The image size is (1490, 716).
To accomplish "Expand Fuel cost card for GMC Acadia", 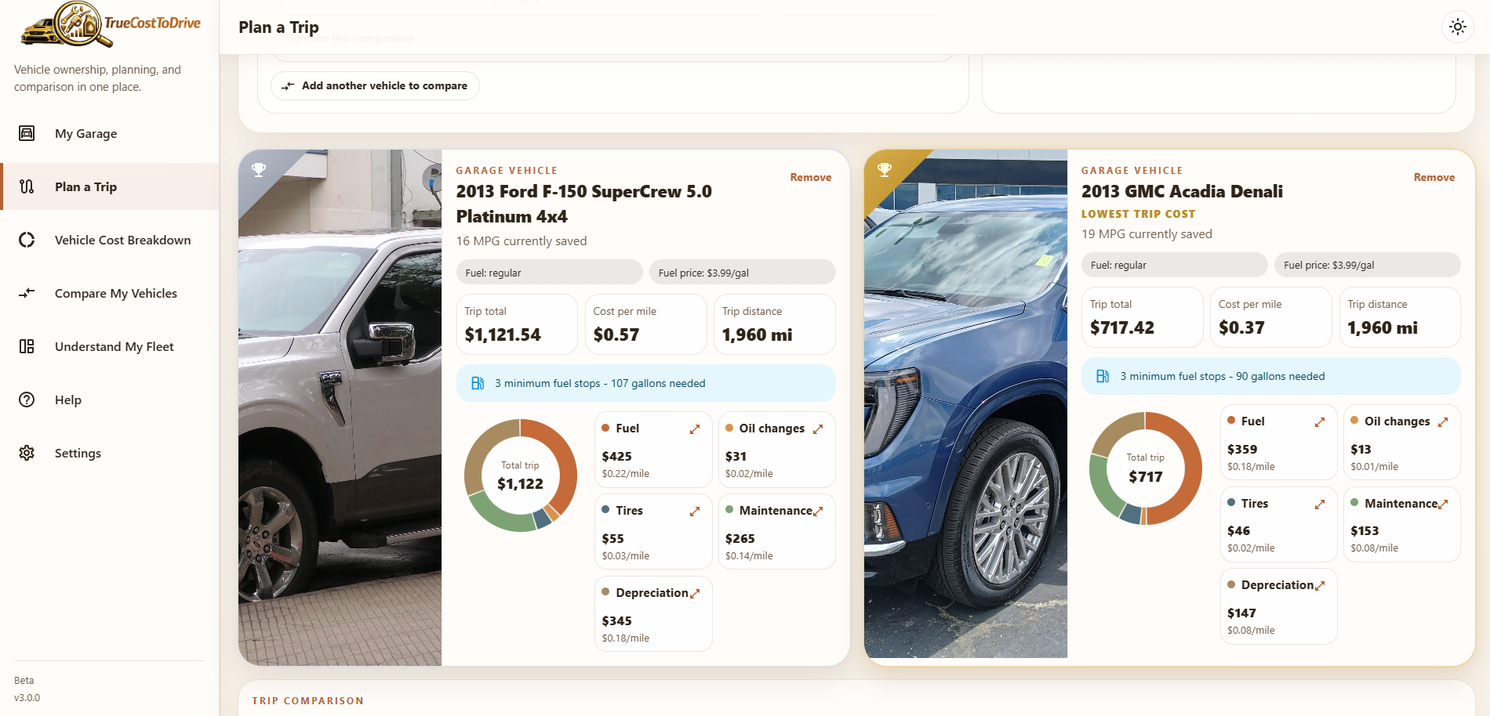I will coord(1320,421).
